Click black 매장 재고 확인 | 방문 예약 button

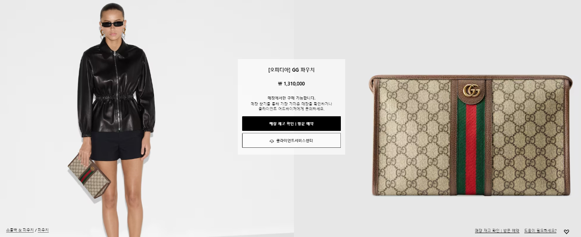(x=291, y=124)
